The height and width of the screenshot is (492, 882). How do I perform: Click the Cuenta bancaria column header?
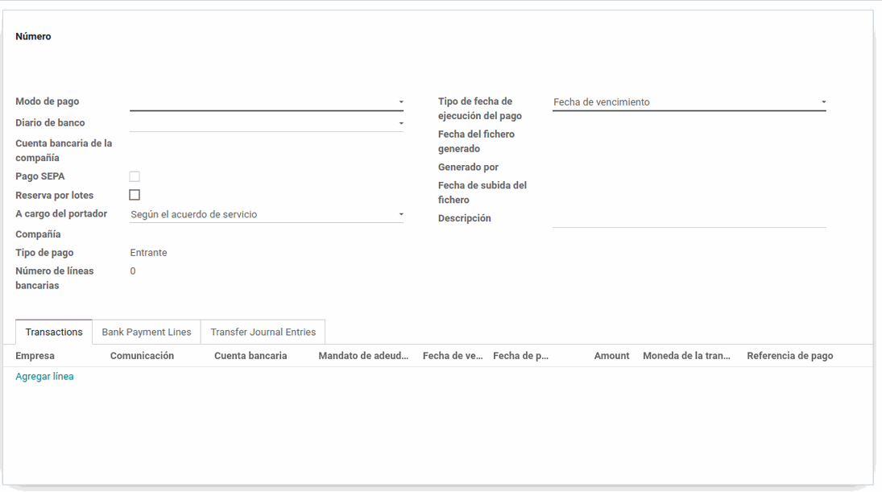251,356
